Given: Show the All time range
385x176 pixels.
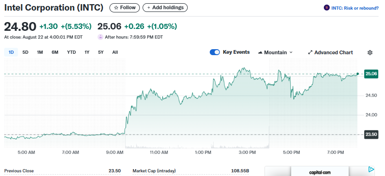Looking at the screenshot, I should coord(115,52).
